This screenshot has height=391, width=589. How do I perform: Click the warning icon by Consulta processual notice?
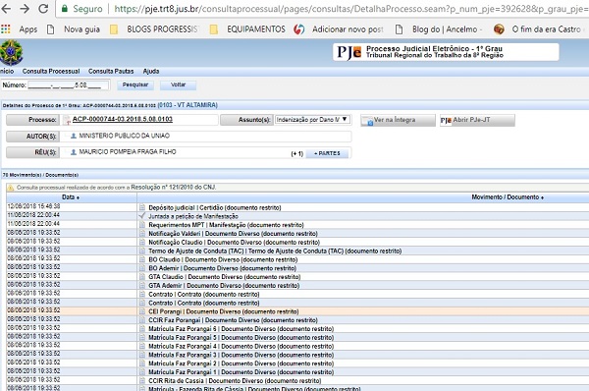point(11,188)
